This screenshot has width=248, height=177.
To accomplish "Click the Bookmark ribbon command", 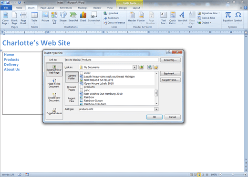I will tap(111, 18).
